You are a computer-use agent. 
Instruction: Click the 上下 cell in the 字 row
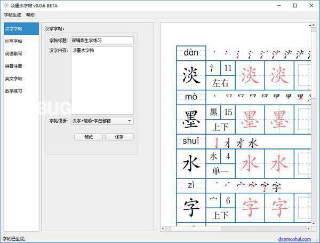click(220, 215)
